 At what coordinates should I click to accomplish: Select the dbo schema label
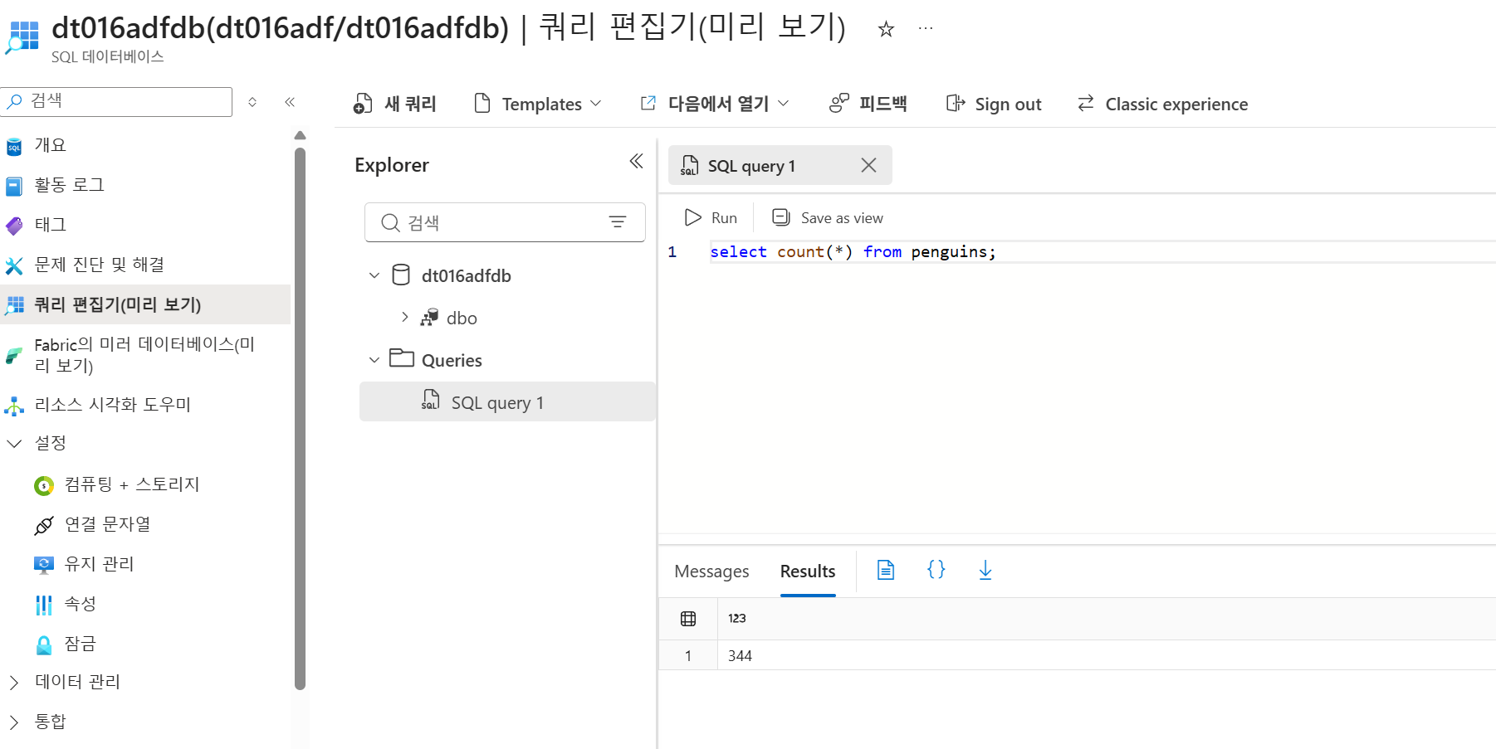462,319
